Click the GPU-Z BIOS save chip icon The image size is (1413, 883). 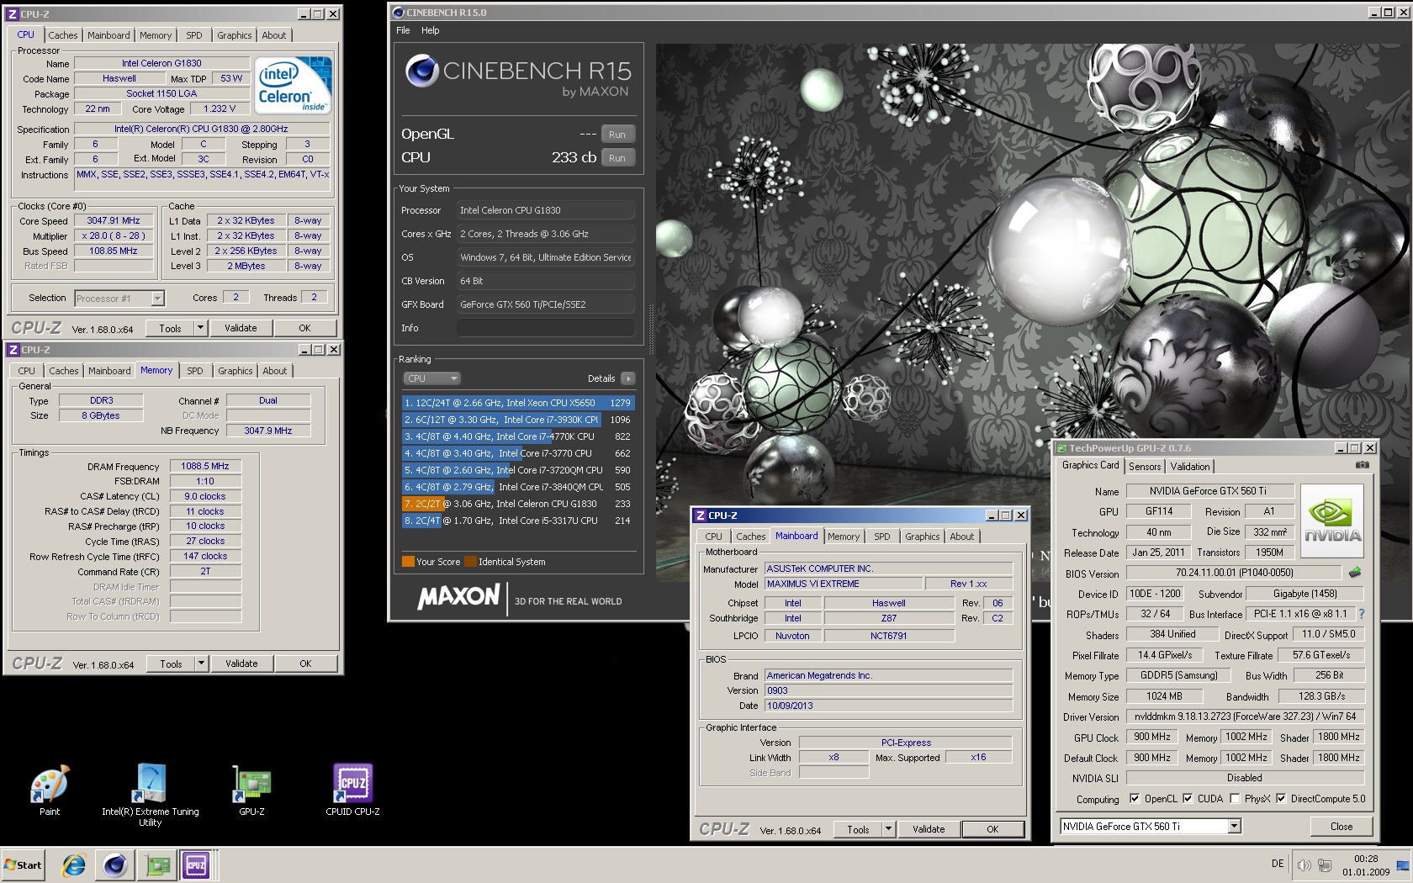[x=1355, y=573]
